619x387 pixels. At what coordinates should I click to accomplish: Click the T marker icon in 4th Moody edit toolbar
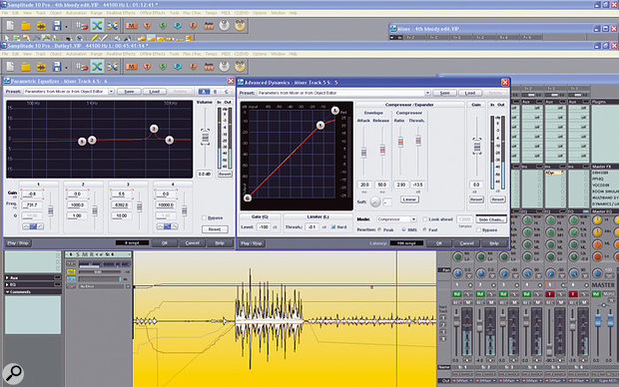pyautogui.click(x=147, y=26)
